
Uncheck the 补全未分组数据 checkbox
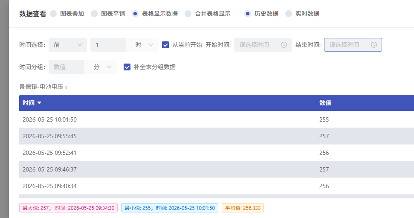127,67
